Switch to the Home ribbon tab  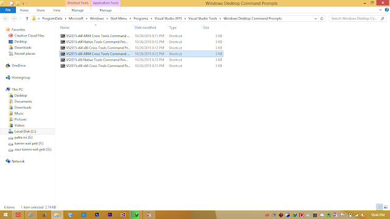point(24,10)
